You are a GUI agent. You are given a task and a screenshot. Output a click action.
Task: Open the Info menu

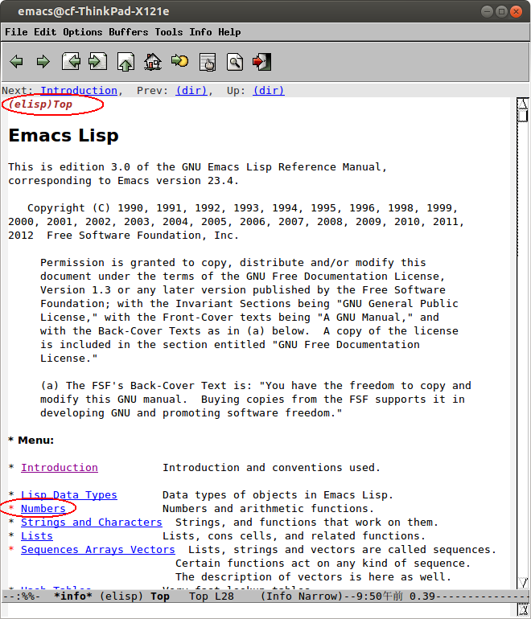pyautogui.click(x=200, y=32)
